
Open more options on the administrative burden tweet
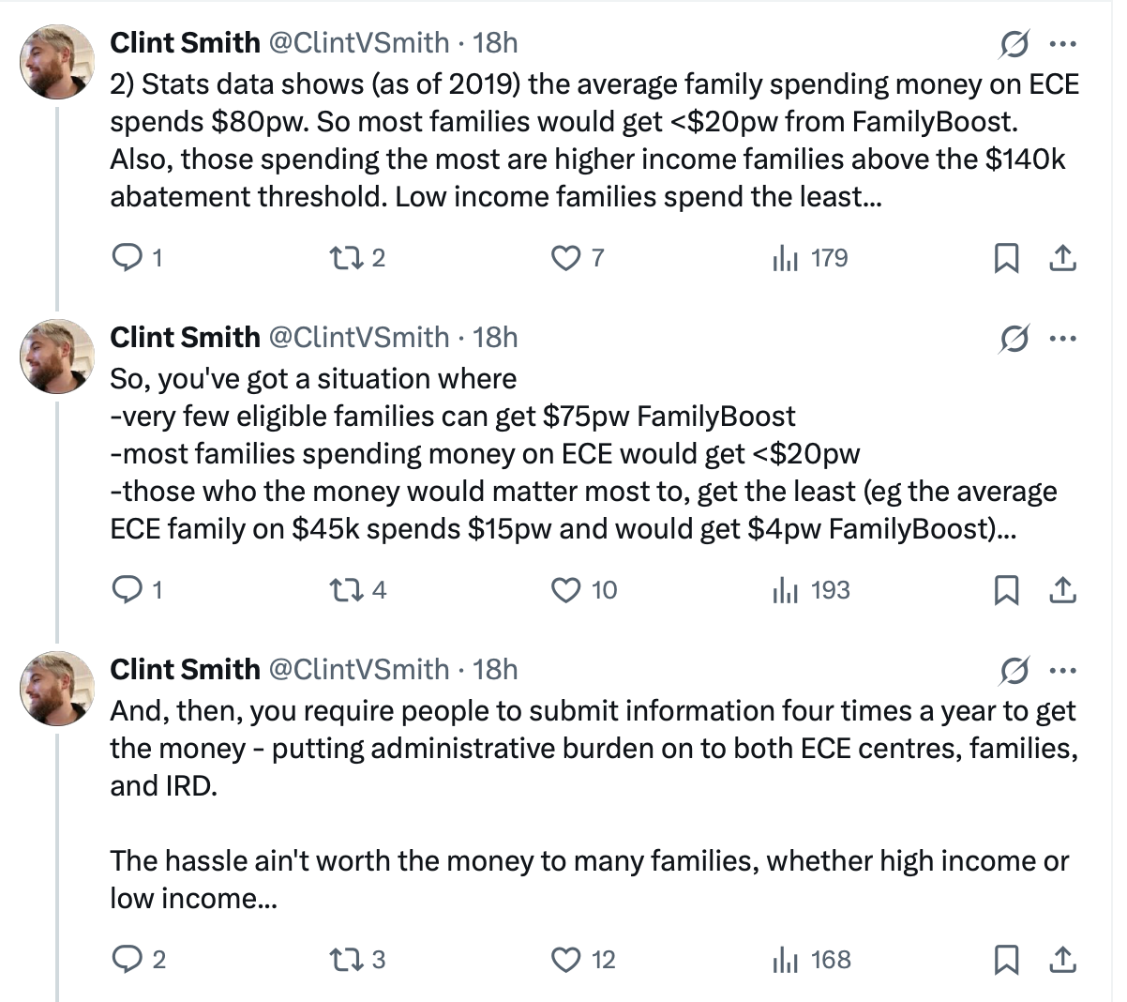[1062, 670]
